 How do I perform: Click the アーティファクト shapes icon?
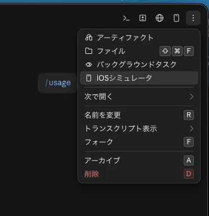(x=89, y=38)
